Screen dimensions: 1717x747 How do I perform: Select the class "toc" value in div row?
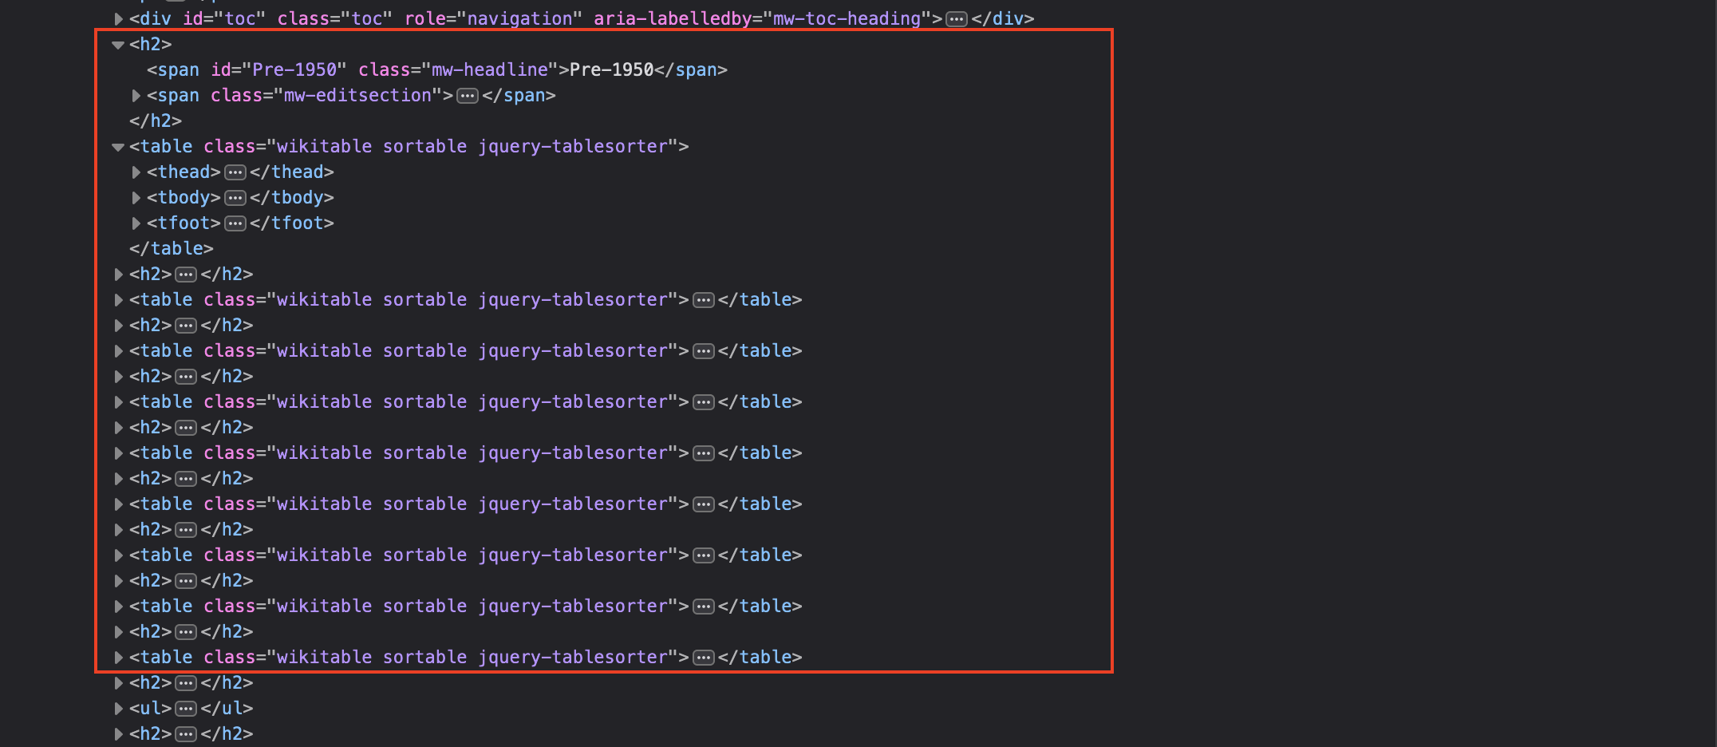(368, 18)
